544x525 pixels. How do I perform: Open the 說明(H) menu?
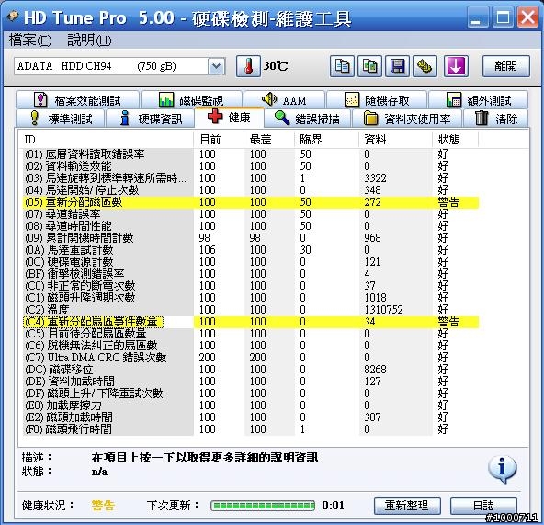[x=89, y=40]
